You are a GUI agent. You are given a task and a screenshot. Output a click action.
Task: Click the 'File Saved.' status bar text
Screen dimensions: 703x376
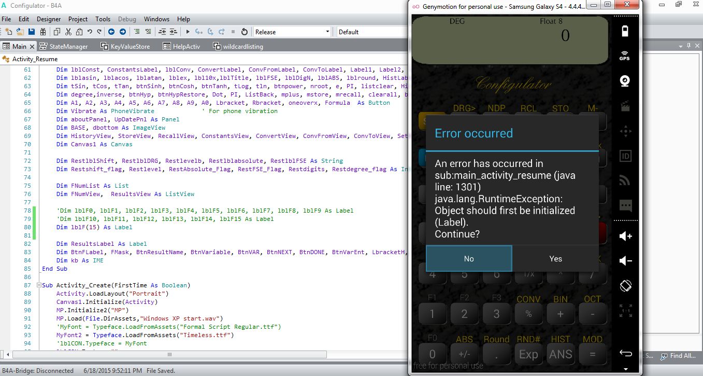click(161, 371)
